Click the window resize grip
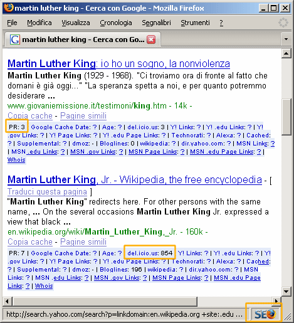The image size is (294, 323). coord(288,317)
